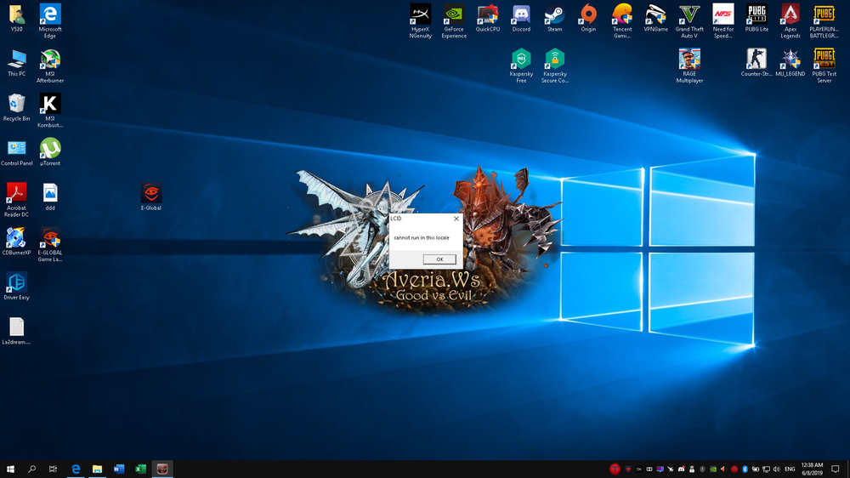Switch input language via ENG indicator

[790, 469]
